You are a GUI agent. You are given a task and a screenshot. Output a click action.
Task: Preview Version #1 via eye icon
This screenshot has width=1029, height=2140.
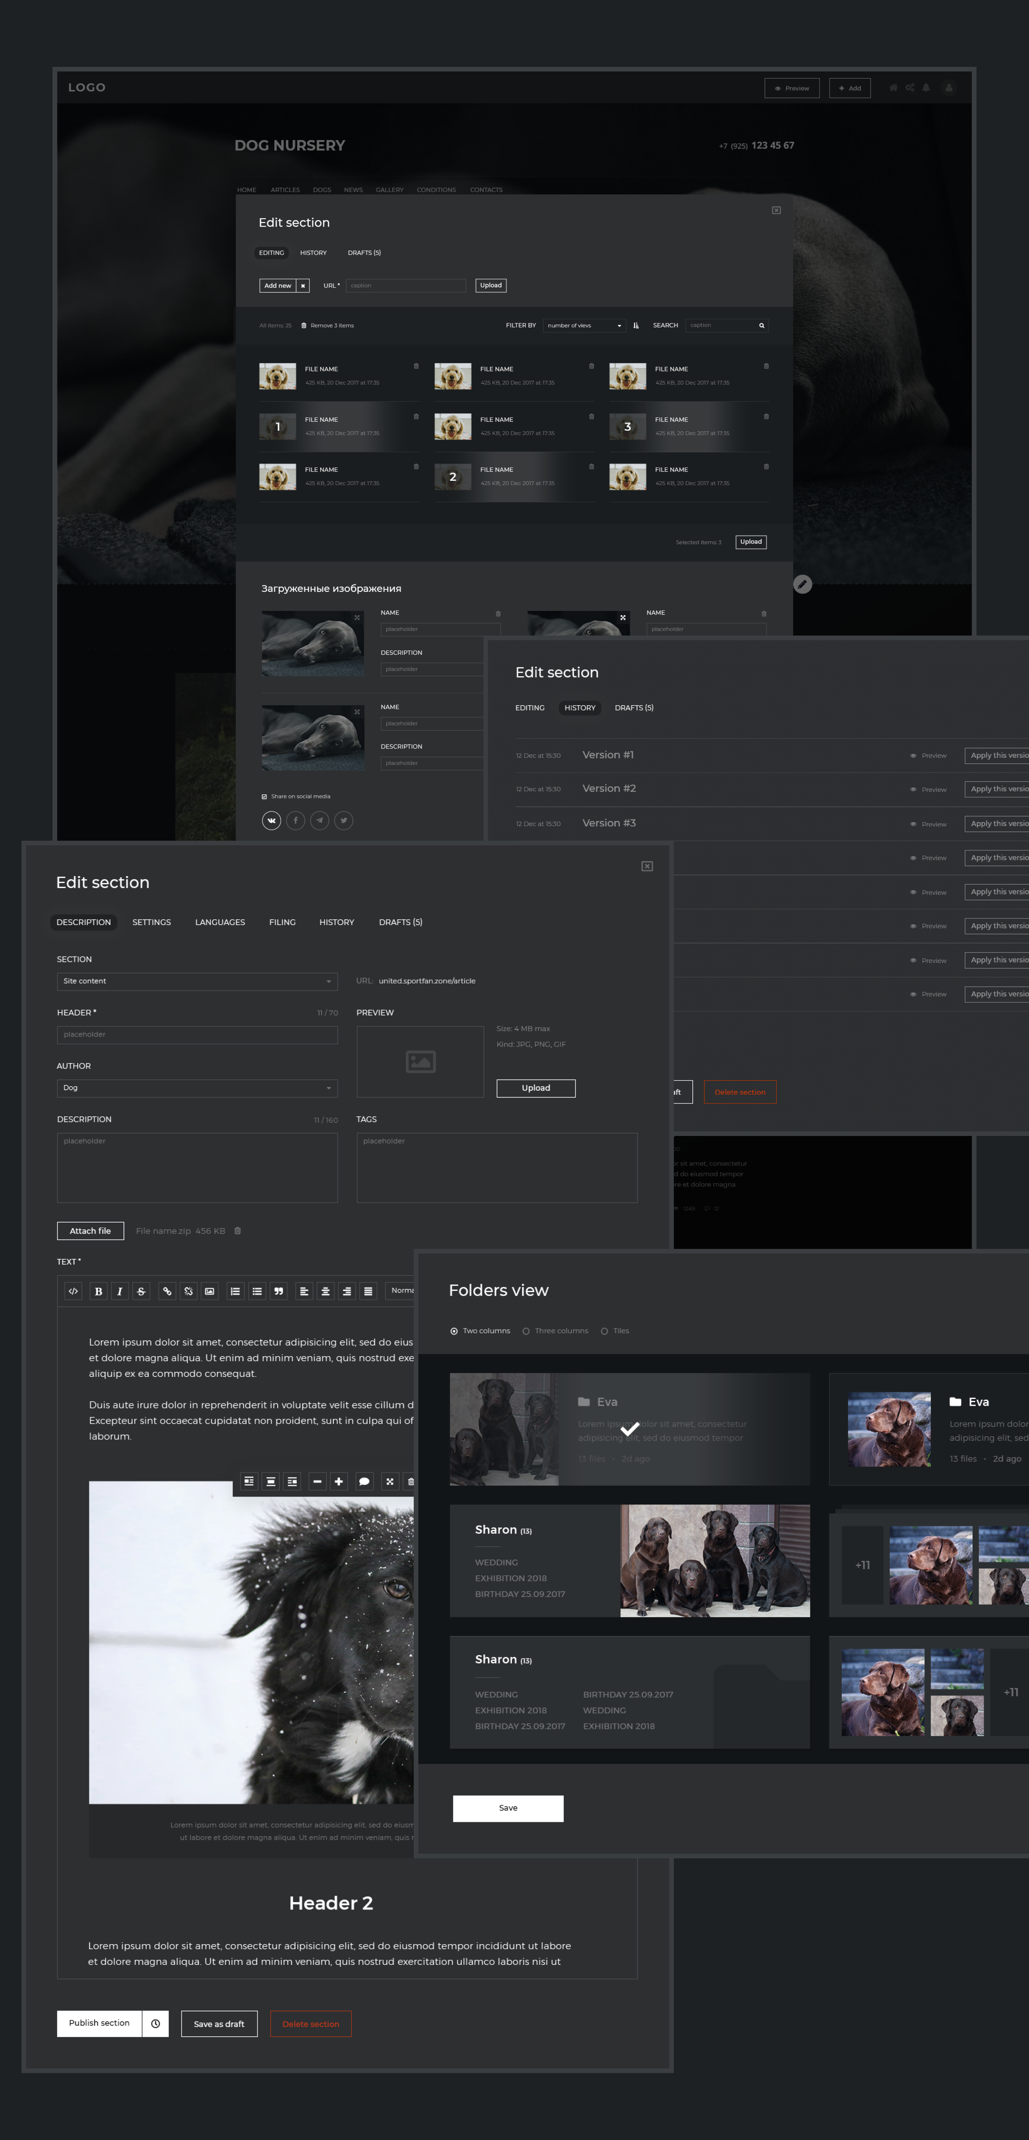[929, 756]
